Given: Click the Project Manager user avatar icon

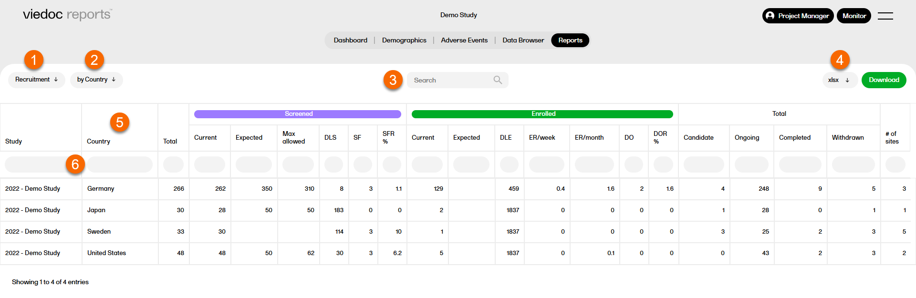Looking at the screenshot, I should 770,16.
